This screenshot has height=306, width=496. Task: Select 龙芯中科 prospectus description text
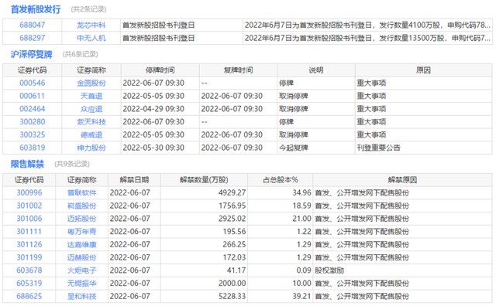pyautogui.click(x=367, y=25)
